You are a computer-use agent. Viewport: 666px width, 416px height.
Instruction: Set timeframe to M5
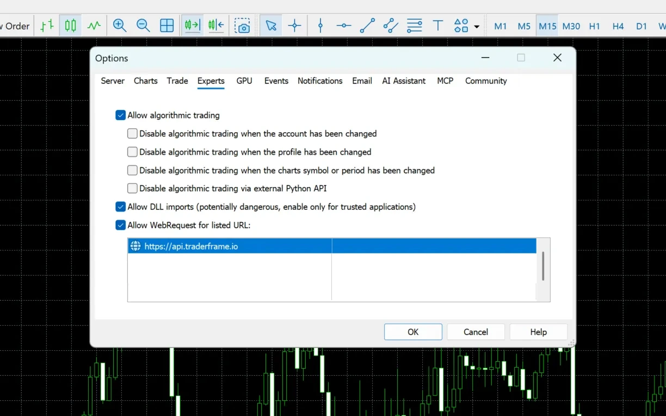pos(524,26)
